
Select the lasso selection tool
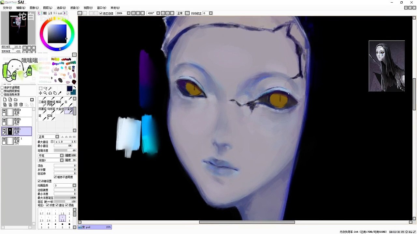point(45,88)
